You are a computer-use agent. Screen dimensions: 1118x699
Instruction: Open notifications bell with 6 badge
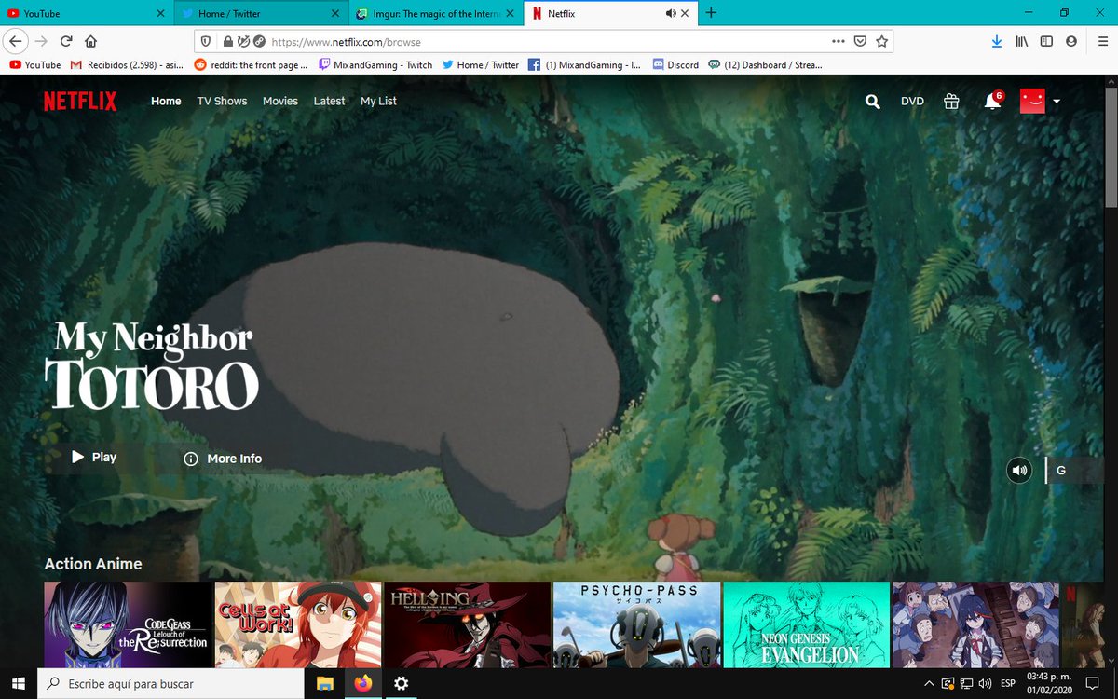[993, 101]
